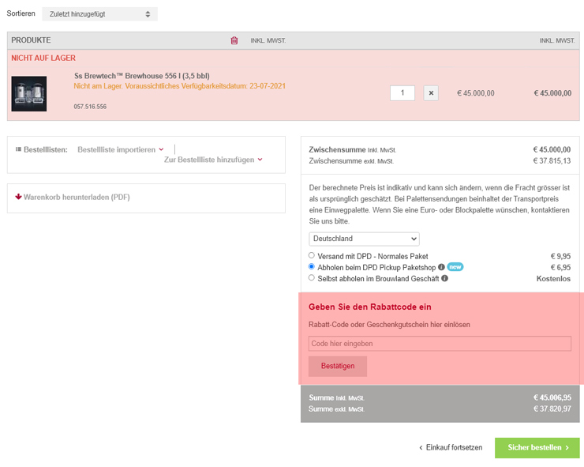Click the green Sicher bestellen button
This screenshot has height=467, width=584.
coord(537,447)
